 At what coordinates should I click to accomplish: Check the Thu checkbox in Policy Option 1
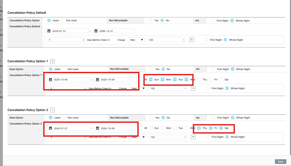199,79
